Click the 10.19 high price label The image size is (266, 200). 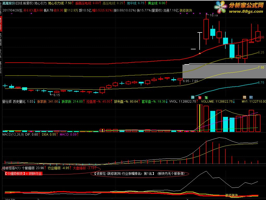point(214,15)
